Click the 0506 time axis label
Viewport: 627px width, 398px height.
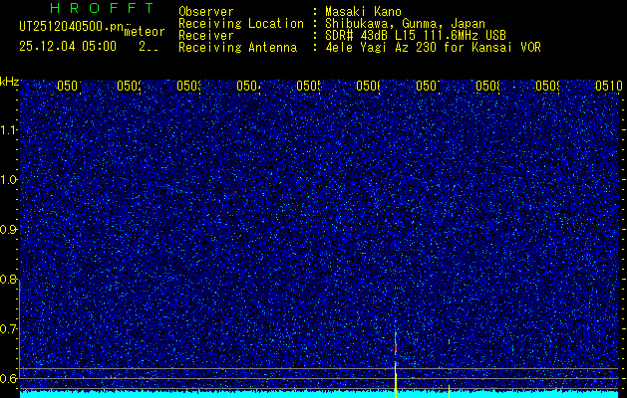click(368, 86)
